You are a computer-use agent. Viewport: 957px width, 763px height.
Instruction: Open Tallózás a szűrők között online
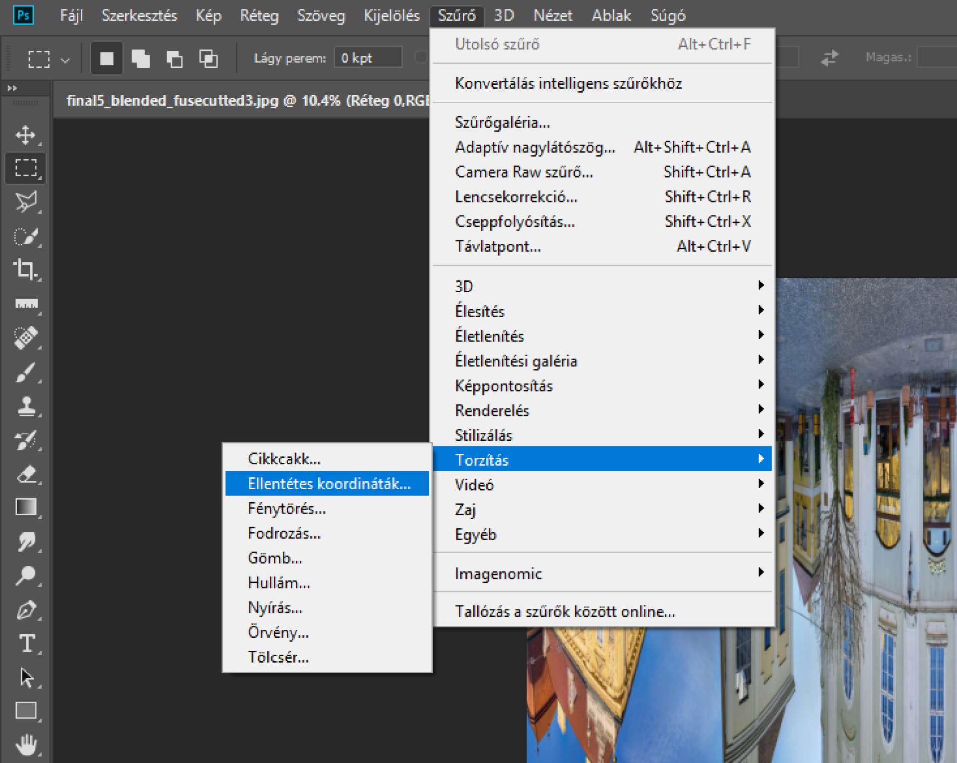pyautogui.click(x=565, y=611)
